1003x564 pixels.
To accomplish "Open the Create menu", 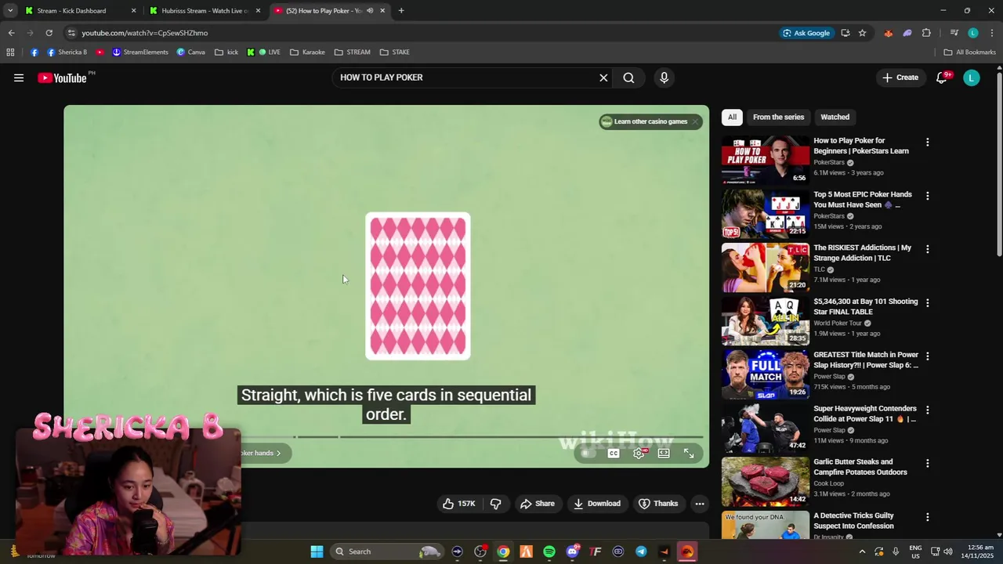I will click(x=900, y=78).
